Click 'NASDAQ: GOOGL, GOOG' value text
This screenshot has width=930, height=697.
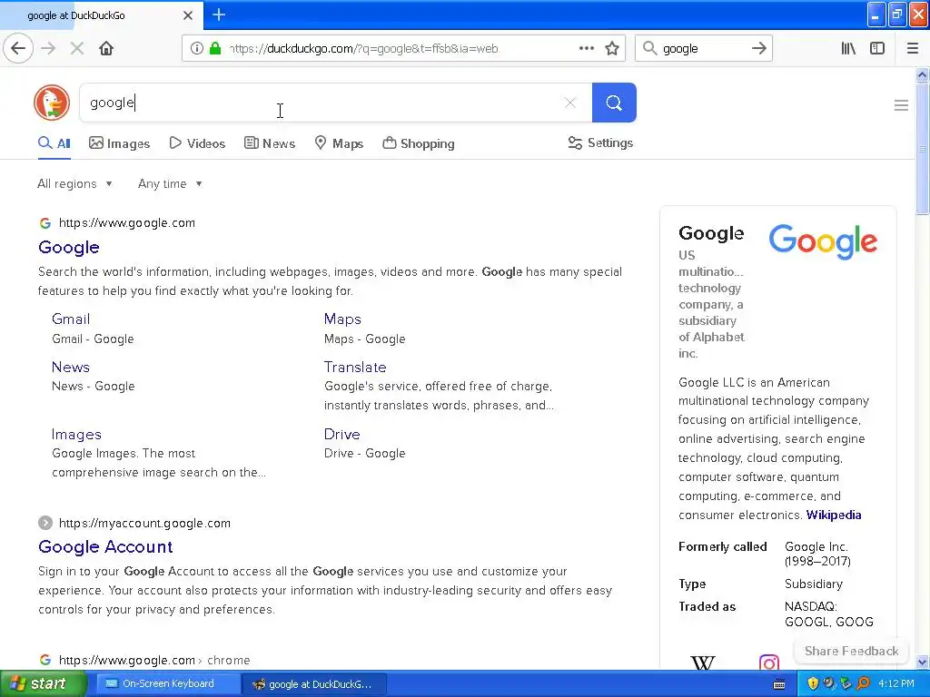tap(828, 614)
